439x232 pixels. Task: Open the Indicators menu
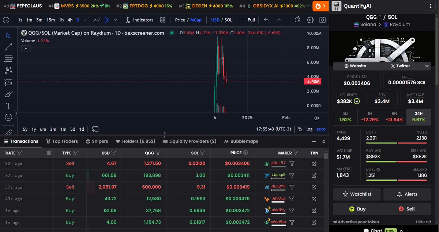click(139, 20)
